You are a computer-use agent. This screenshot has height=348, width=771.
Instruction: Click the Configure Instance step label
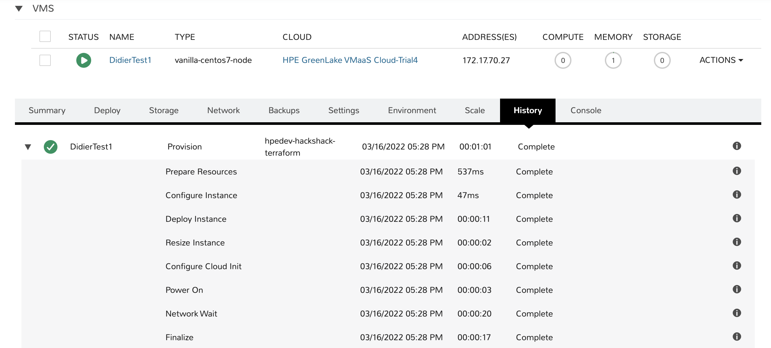point(201,196)
